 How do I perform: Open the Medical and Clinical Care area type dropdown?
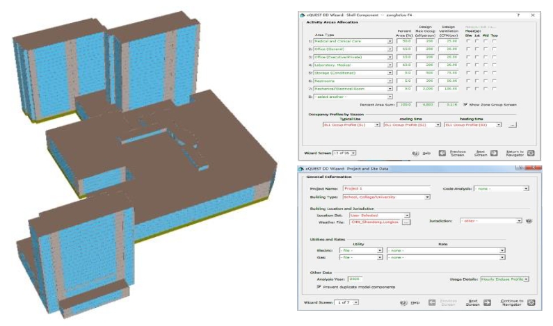click(390, 41)
